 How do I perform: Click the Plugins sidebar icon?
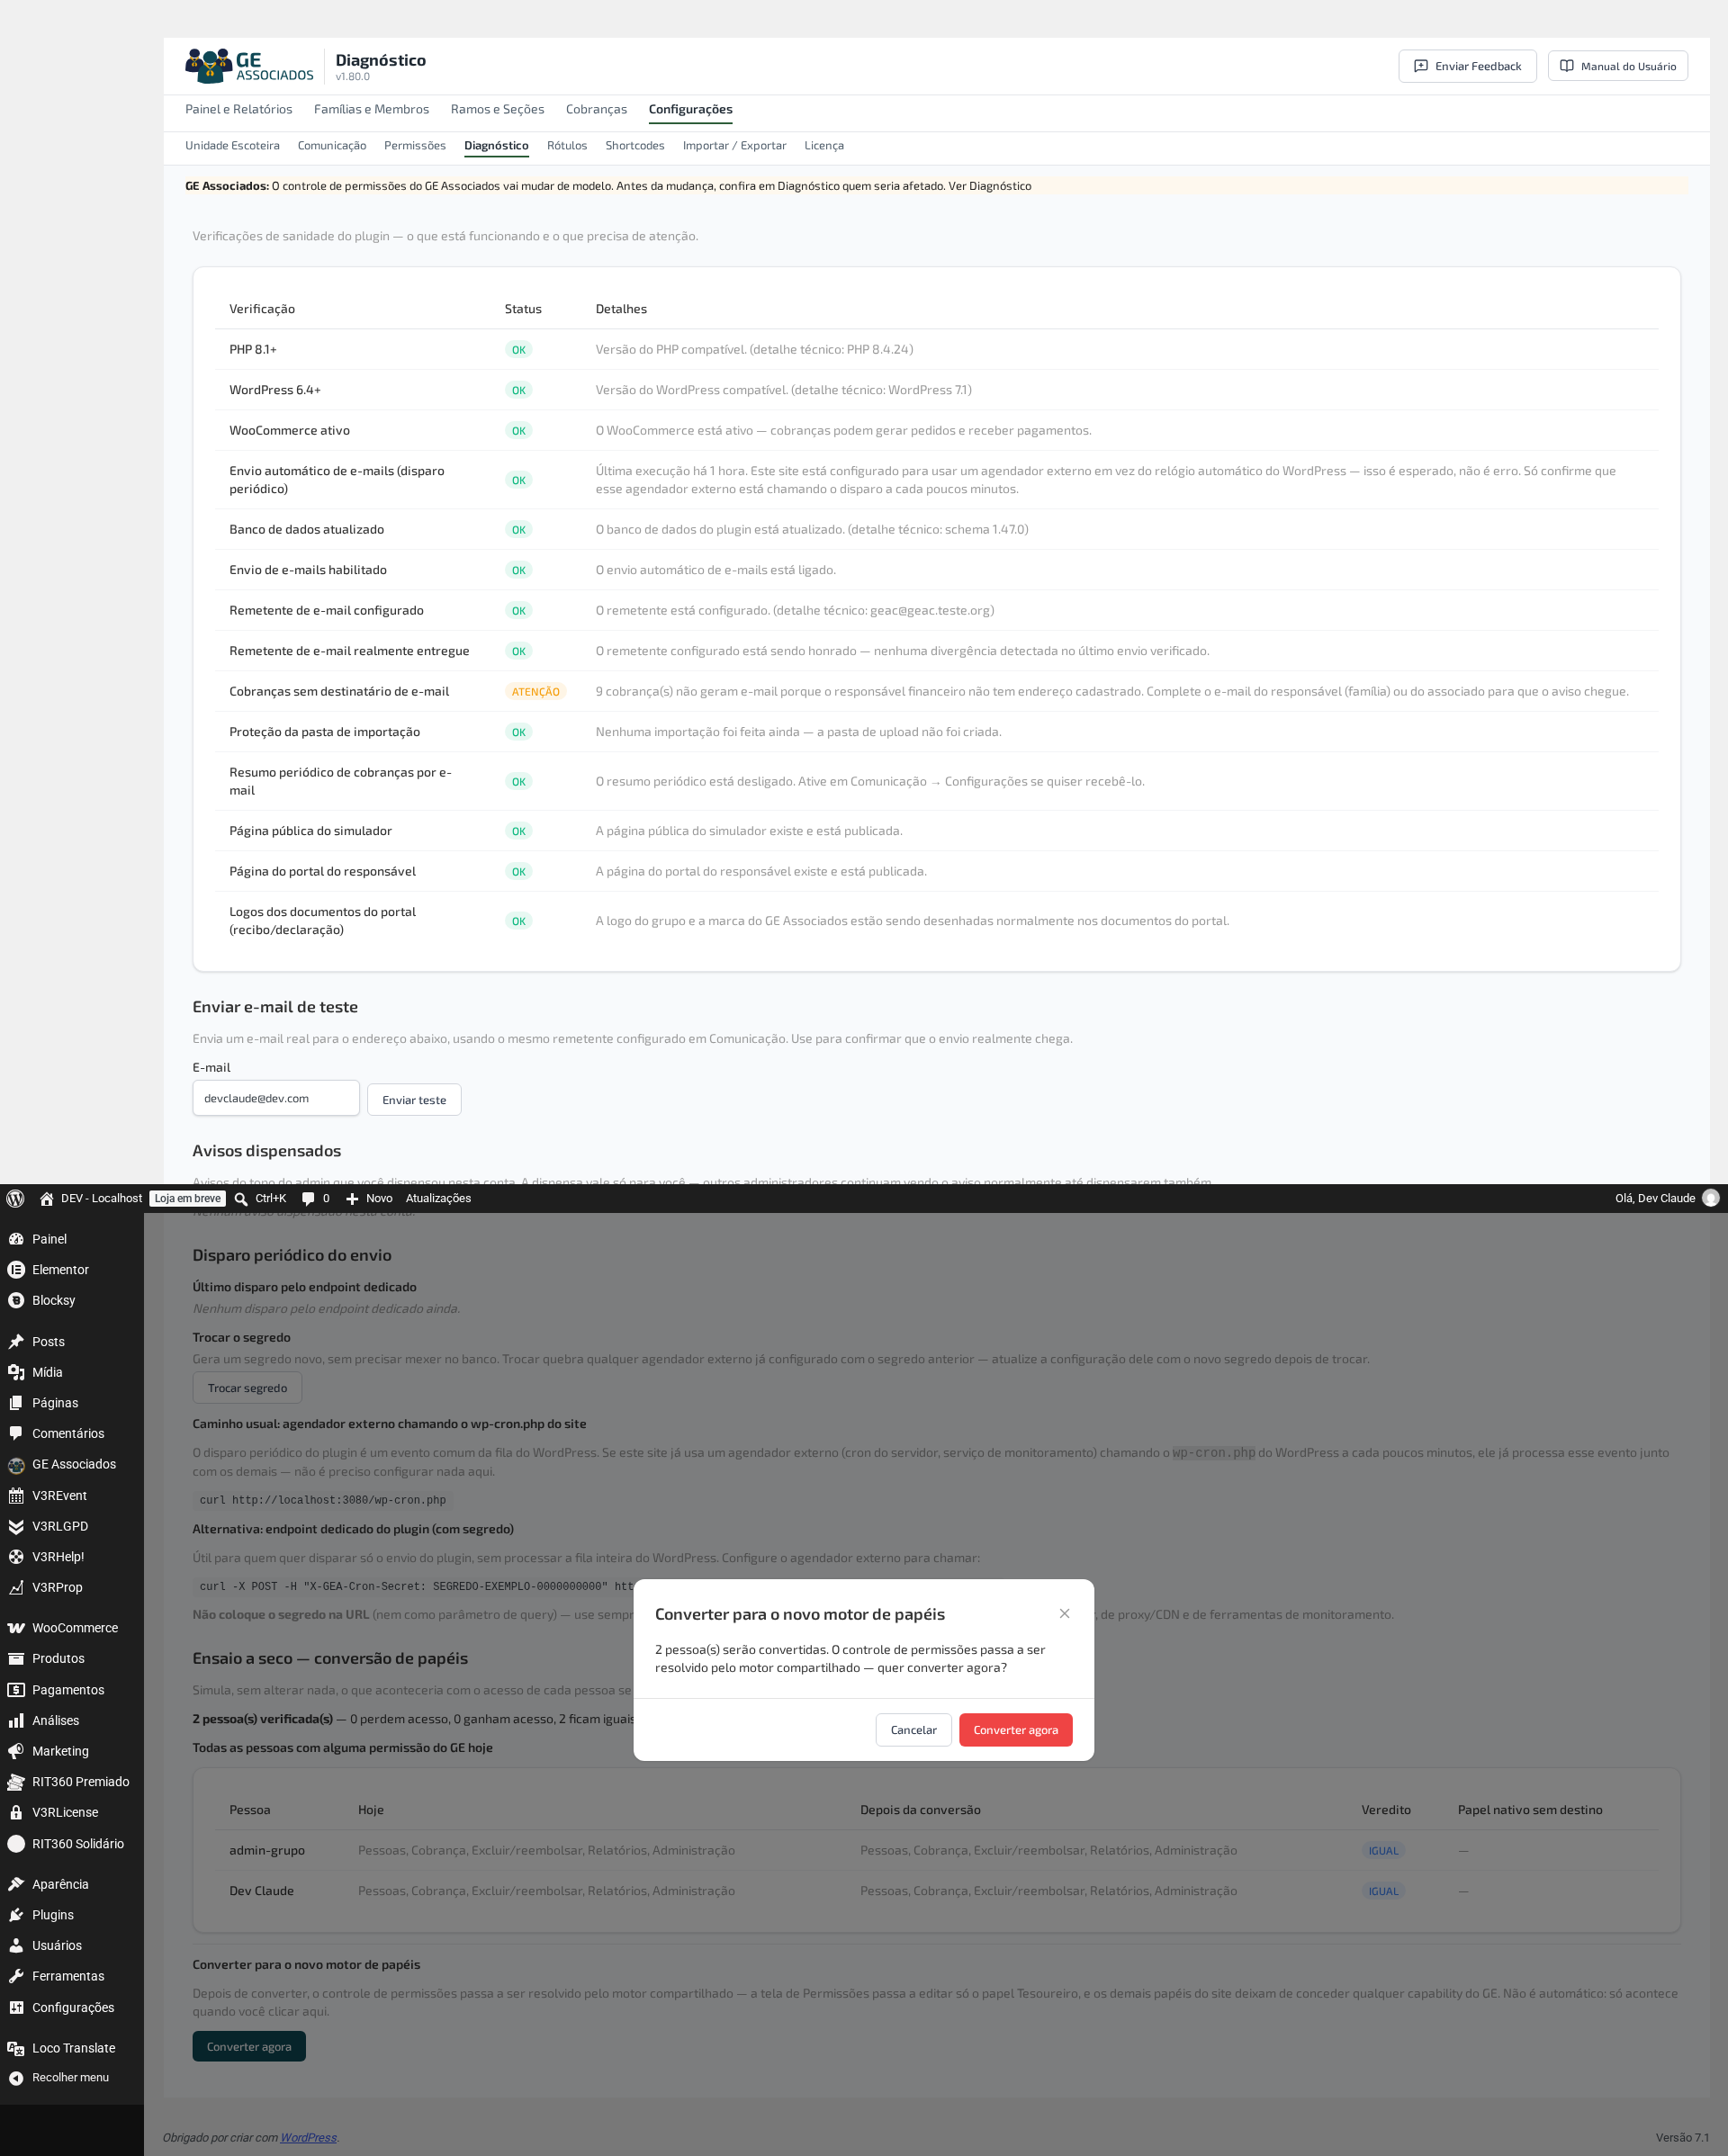coord(16,1914)
